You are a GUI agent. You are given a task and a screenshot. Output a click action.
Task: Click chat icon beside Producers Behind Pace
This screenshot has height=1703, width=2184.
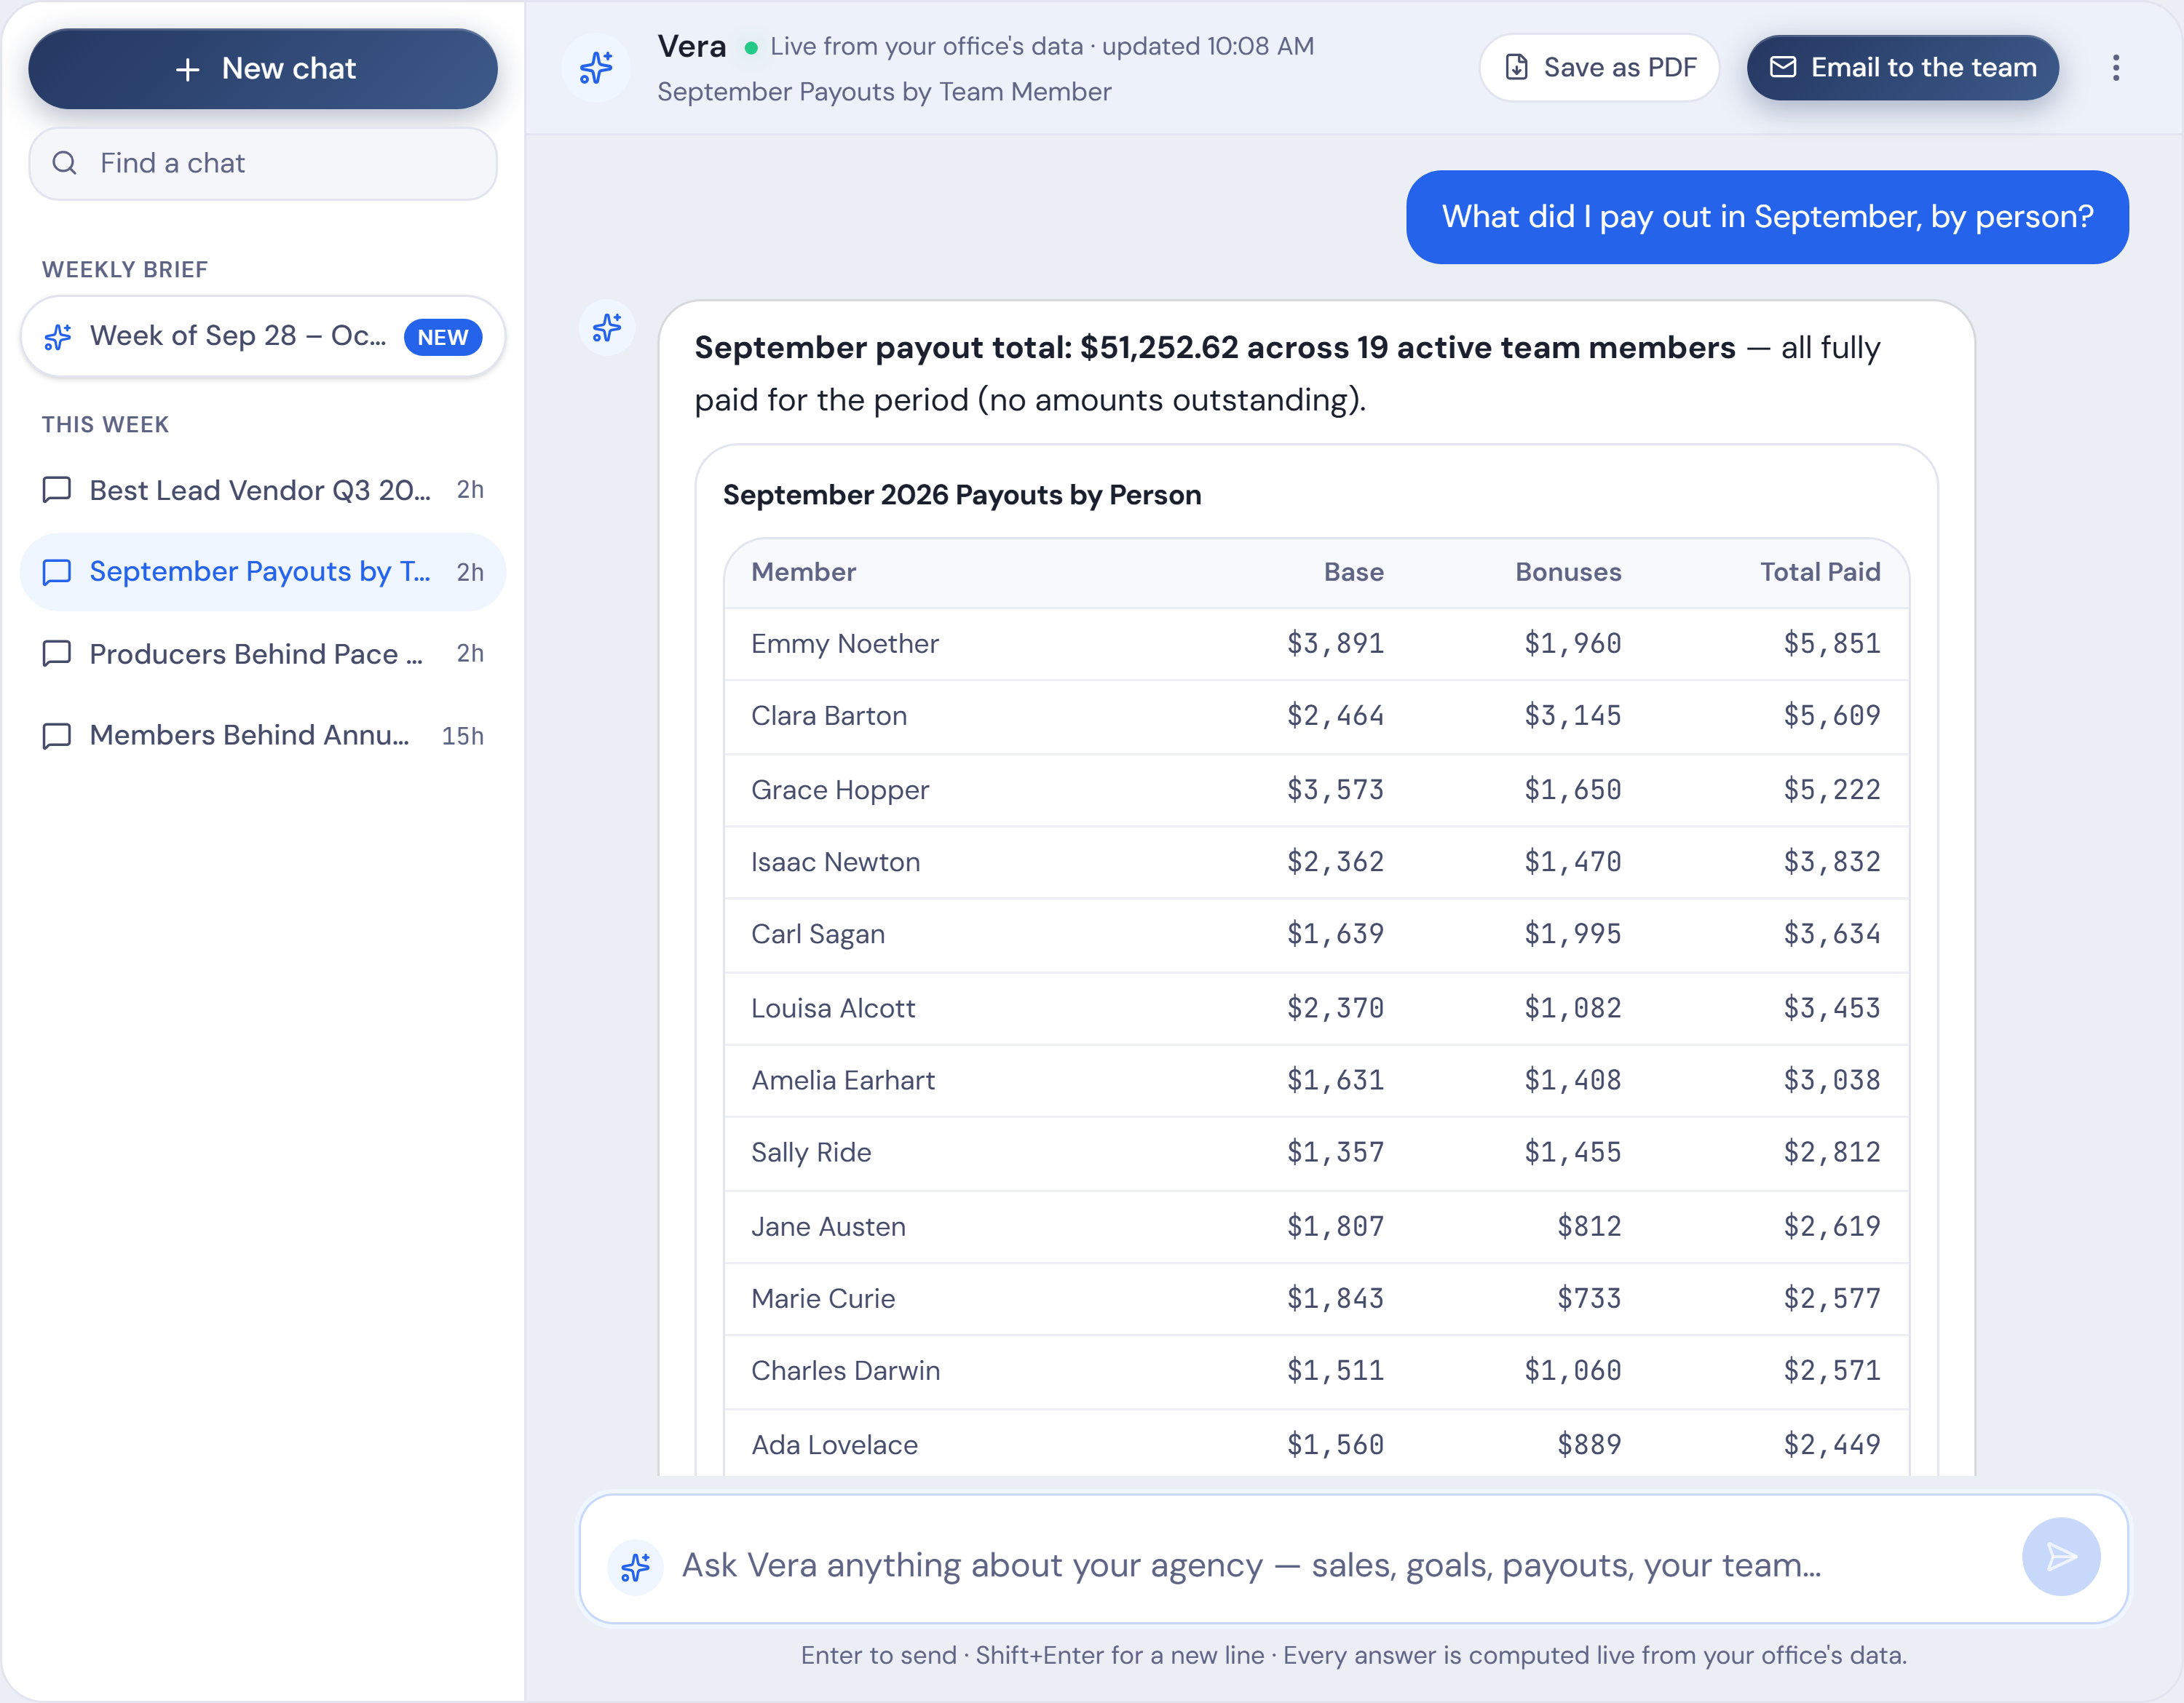[x=57, y=654]
